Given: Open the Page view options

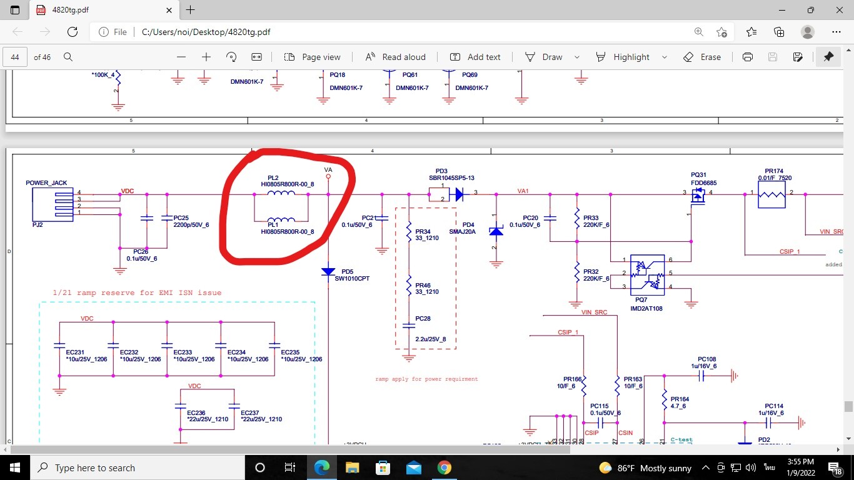Looking at the screenshot, I should coord(312,57).
